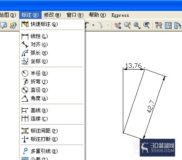Open the Express menu

coord(120,15)
